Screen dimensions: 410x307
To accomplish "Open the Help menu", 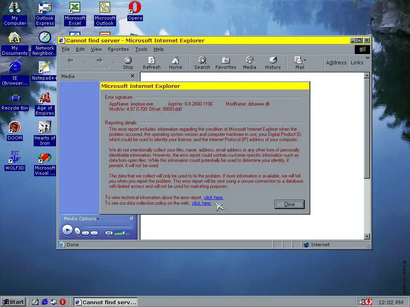I will (x=159, y=49).
